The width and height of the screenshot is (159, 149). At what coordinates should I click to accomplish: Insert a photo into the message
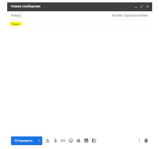click(86, 141)
